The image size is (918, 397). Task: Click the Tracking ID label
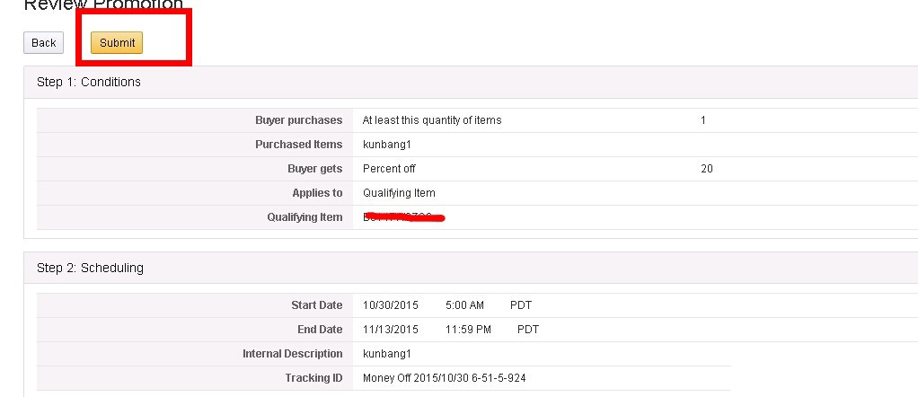click(313, 377)
